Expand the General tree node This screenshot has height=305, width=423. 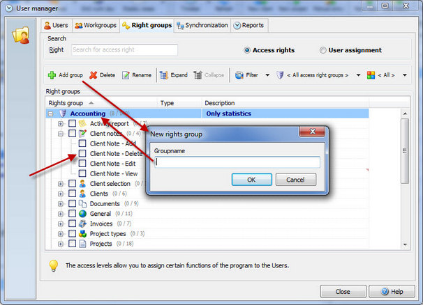coord(61,214)
